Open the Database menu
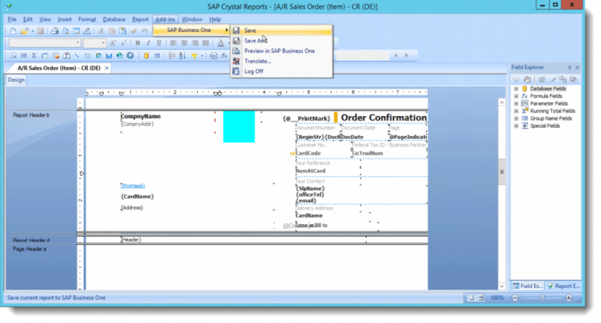The height and width of the screenshot is (323, 601). 114,19
